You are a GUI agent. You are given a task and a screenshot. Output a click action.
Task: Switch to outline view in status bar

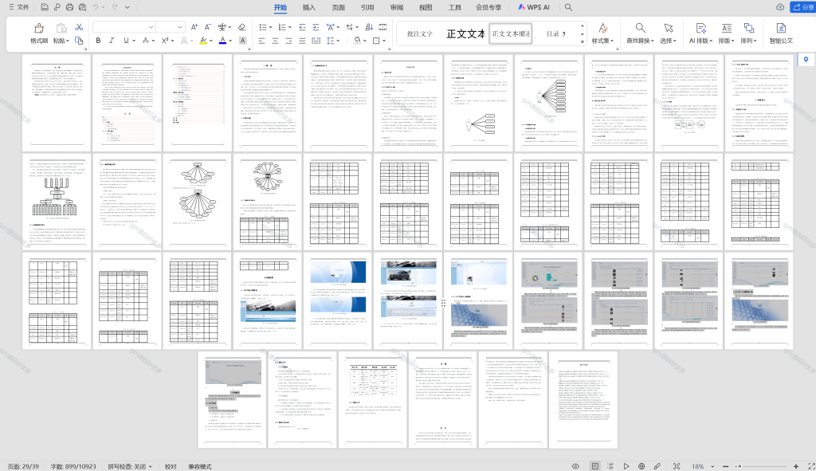pyautogui.click(x=610, y=466)
